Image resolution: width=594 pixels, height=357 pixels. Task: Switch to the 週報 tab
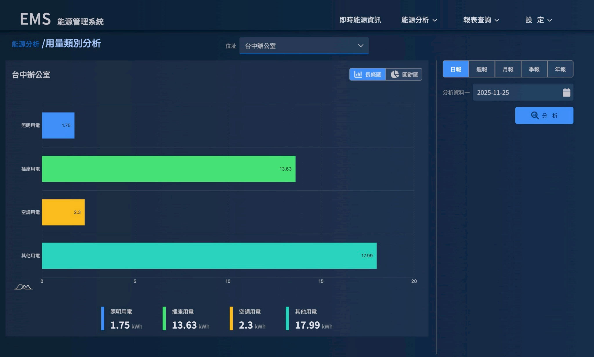coord(482,69)
